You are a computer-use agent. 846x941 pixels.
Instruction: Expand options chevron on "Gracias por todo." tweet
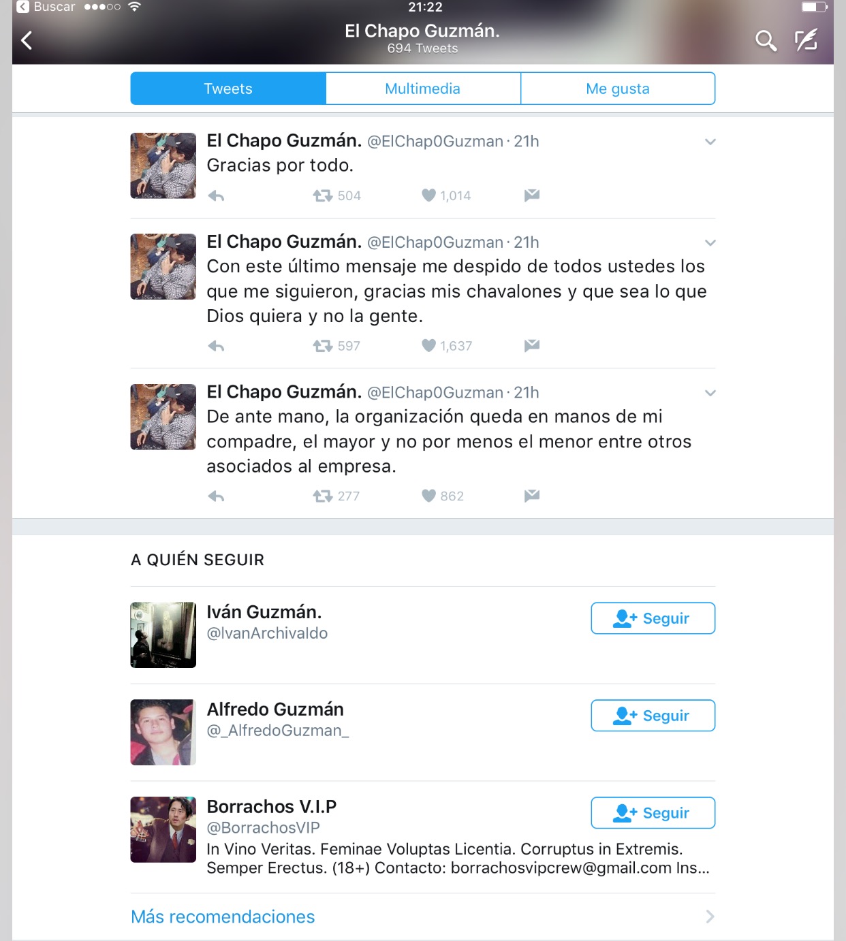[x=710, y=142]
